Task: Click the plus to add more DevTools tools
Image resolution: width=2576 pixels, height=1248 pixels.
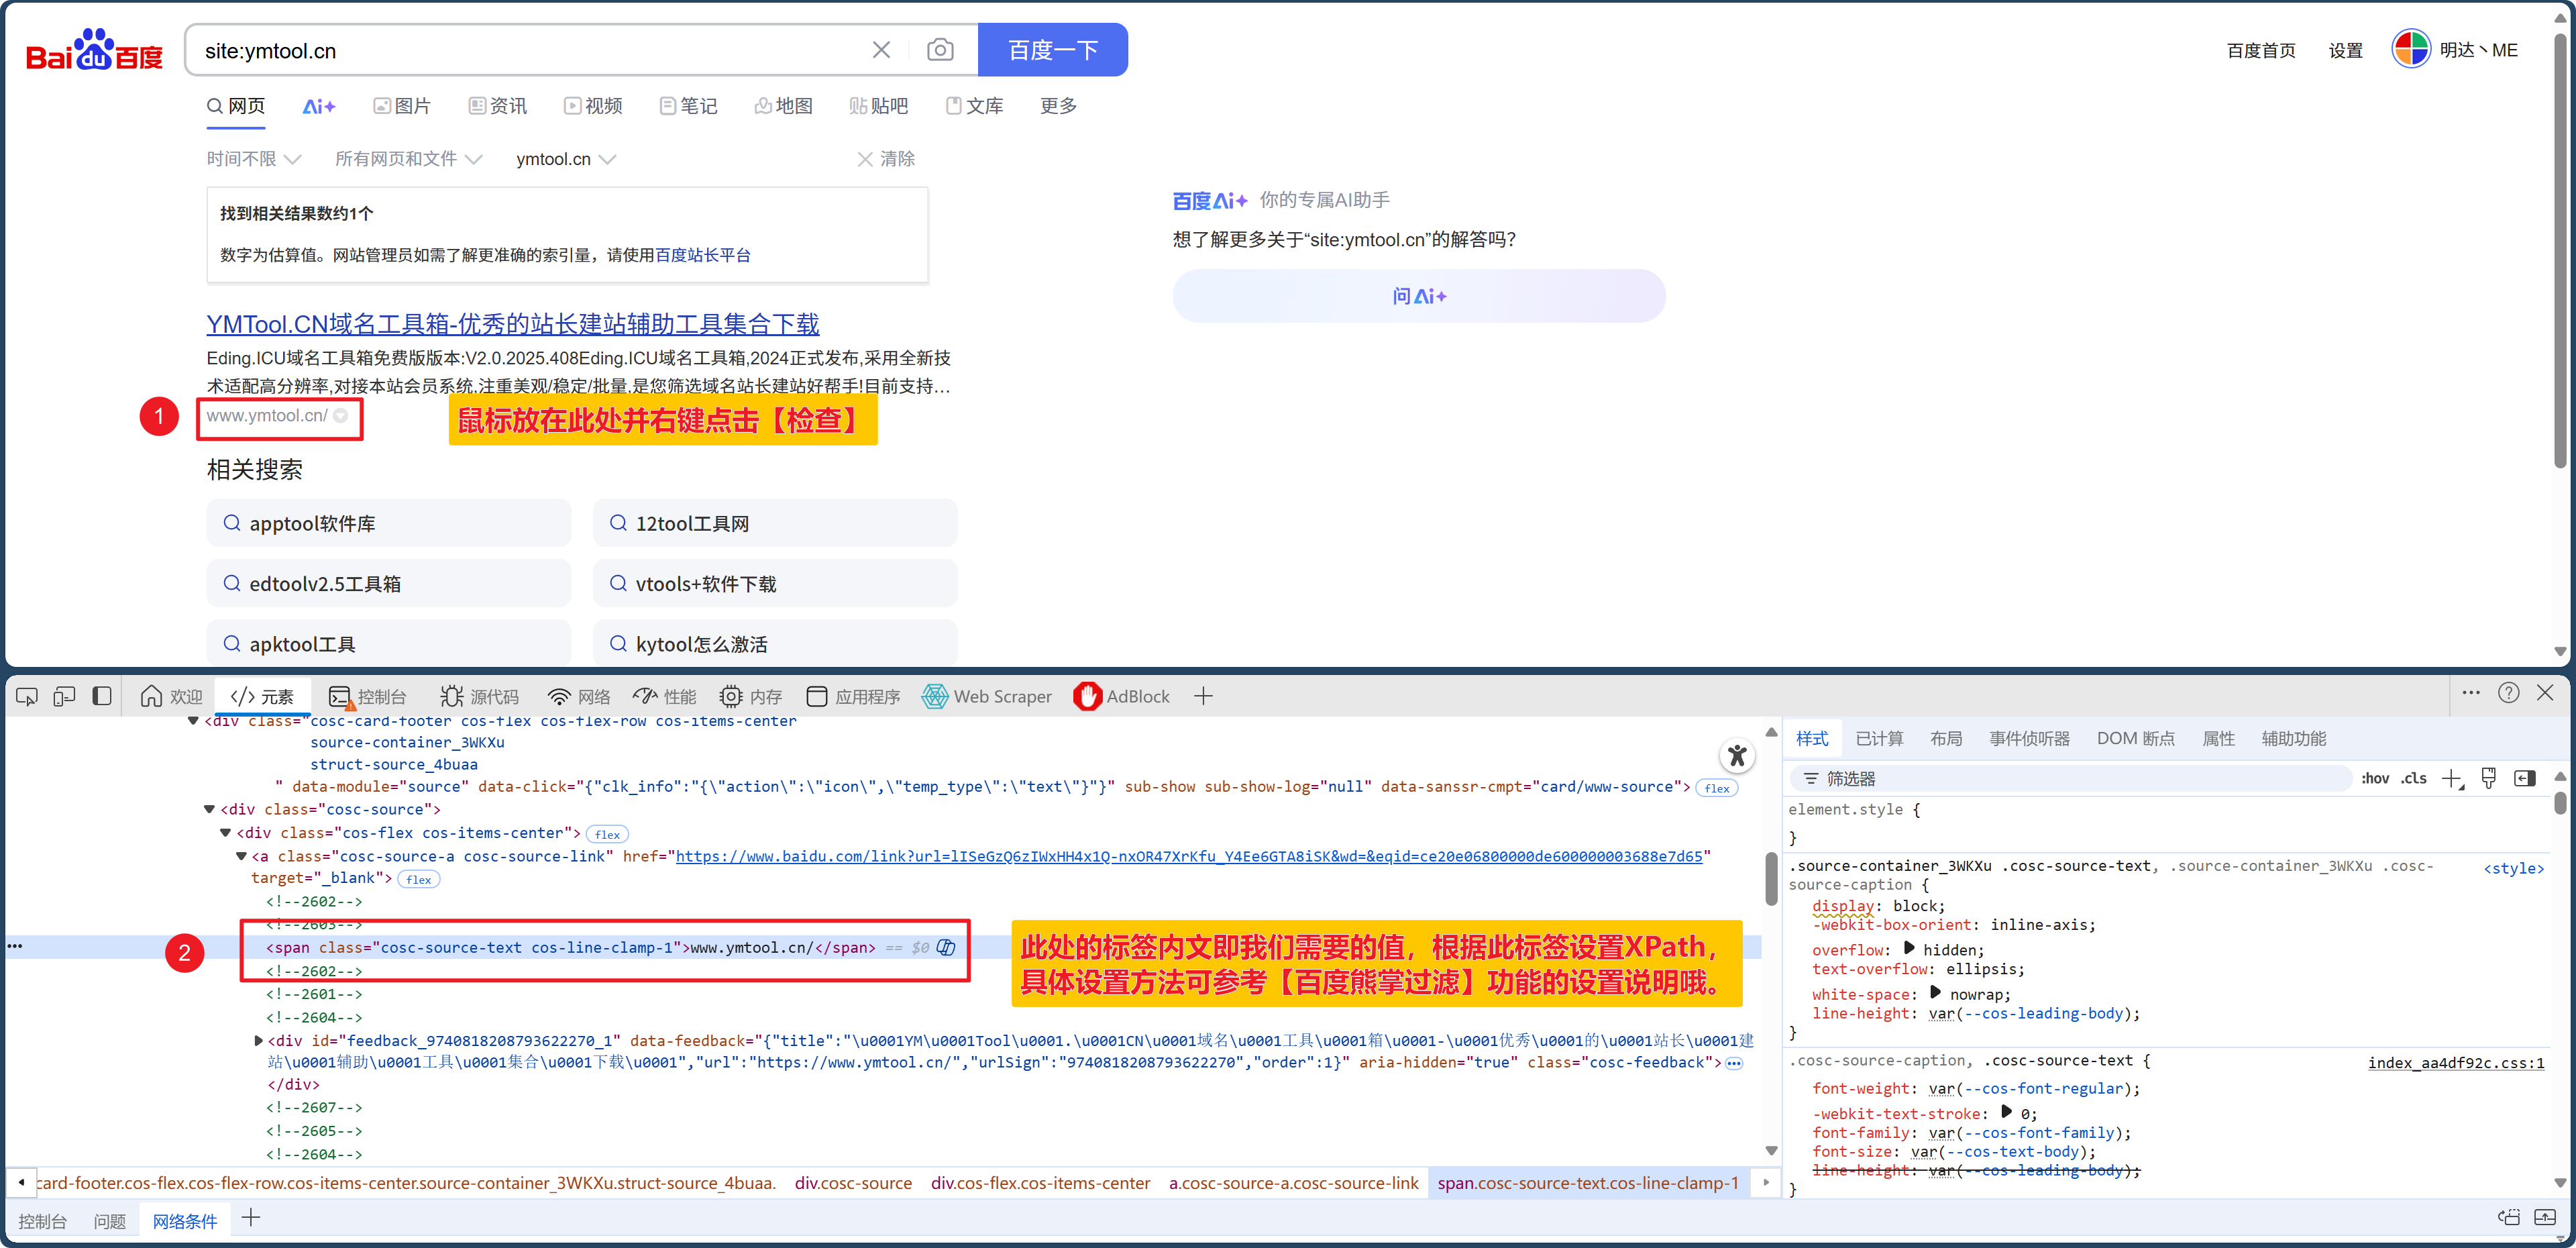Action: pos(1203,696)
